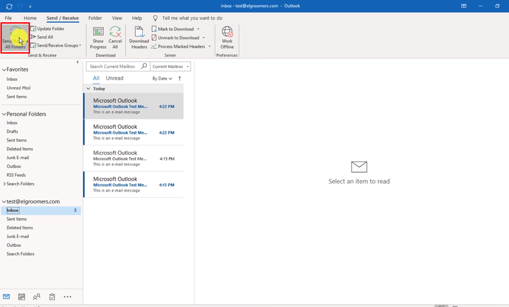Image resolution: width=509 pixels, height=307 pixels.
Task: Collapse the Today group
Action: (88, 89)
